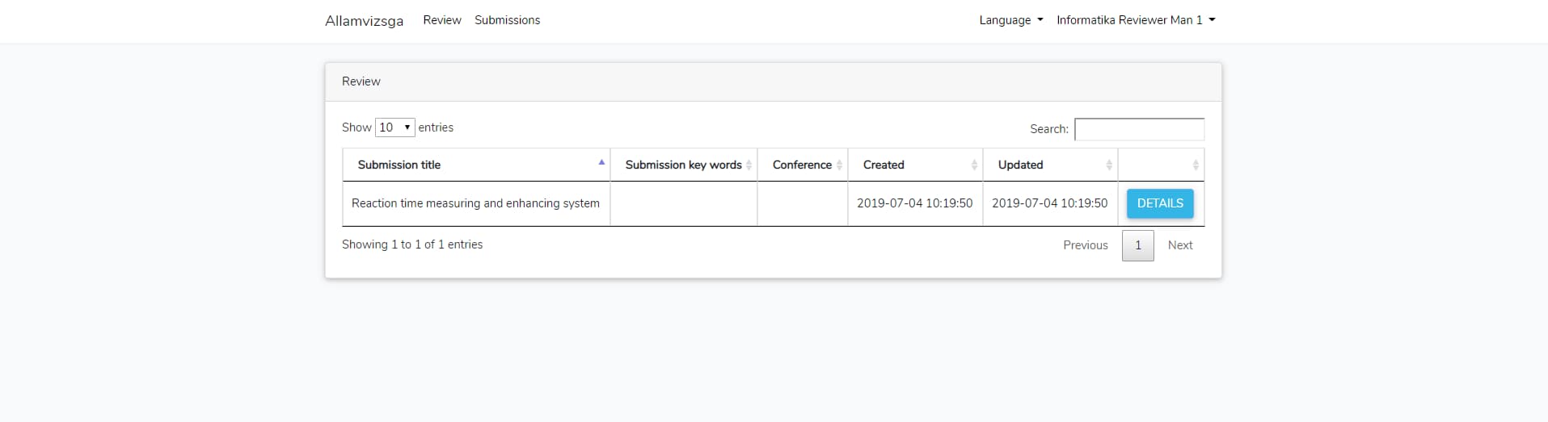Expand the Informatika Reviewer Man 1 user menu

pos(1136,20)
